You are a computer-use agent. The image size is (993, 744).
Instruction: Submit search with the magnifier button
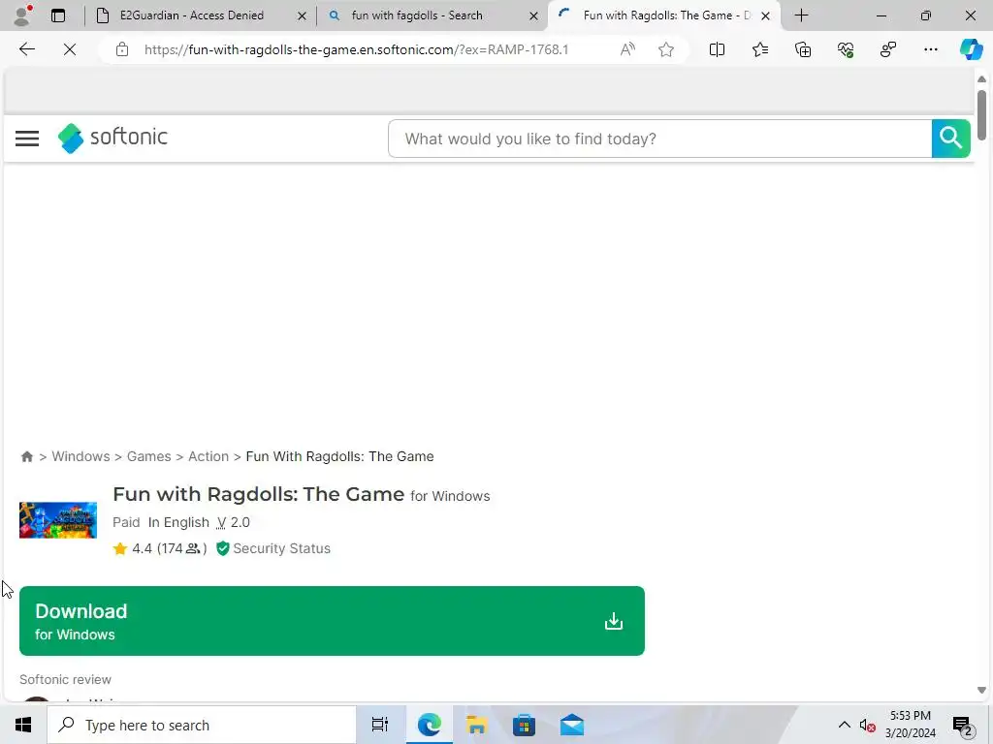tap(950, 138)
